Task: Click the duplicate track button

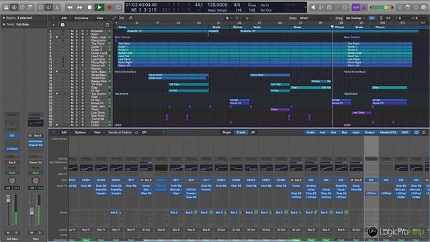Action: [62, 25]
